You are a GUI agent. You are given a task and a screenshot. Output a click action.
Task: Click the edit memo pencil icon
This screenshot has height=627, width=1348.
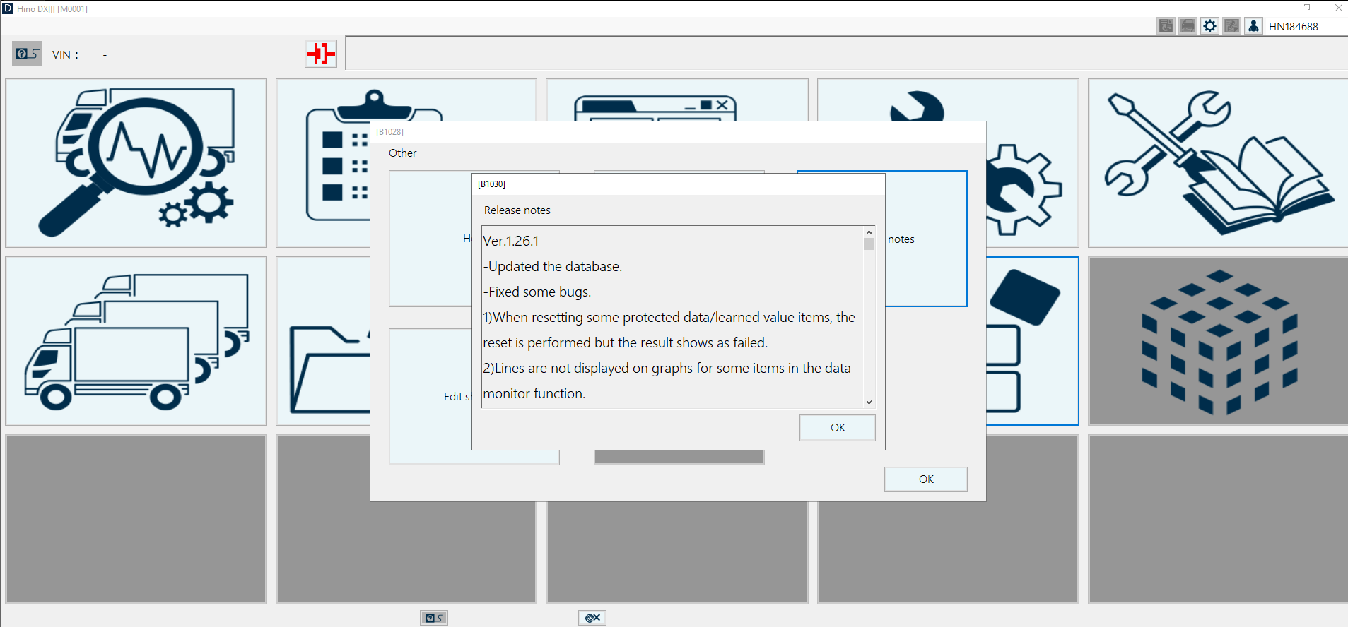[1231, 26]
